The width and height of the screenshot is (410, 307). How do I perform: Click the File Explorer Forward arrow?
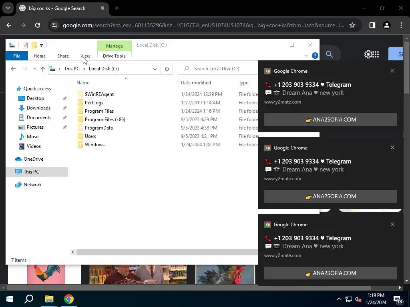[x=25, y=69]
